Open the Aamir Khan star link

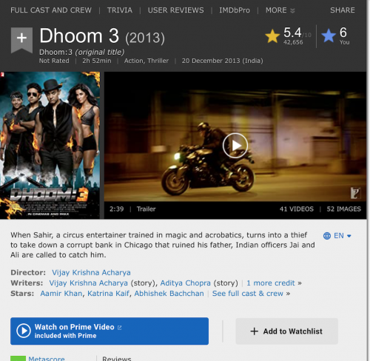(x=61, y=294)
